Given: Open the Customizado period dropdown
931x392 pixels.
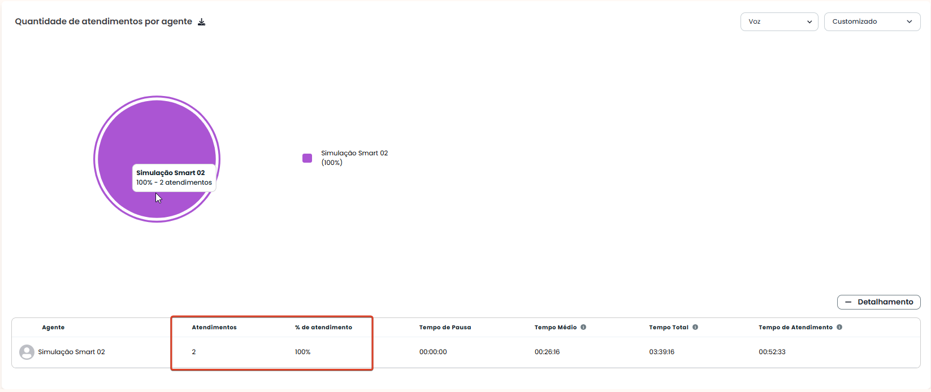Looking at the screenshot, I should [872, 21].
